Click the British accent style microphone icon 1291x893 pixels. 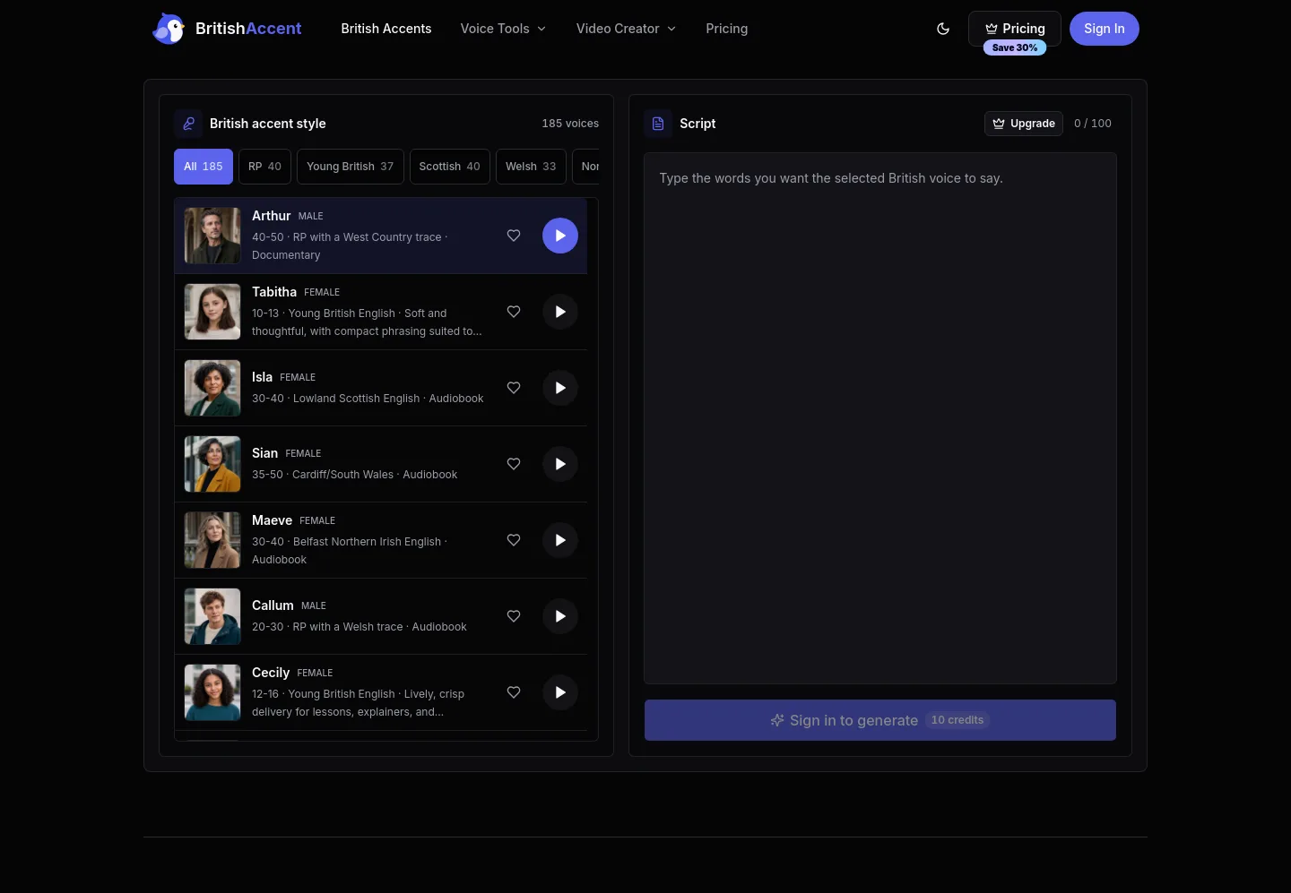tap(188, 124)
